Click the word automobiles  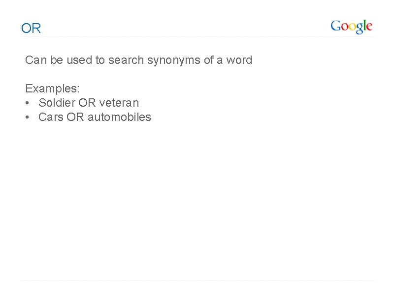click(119, 117)
